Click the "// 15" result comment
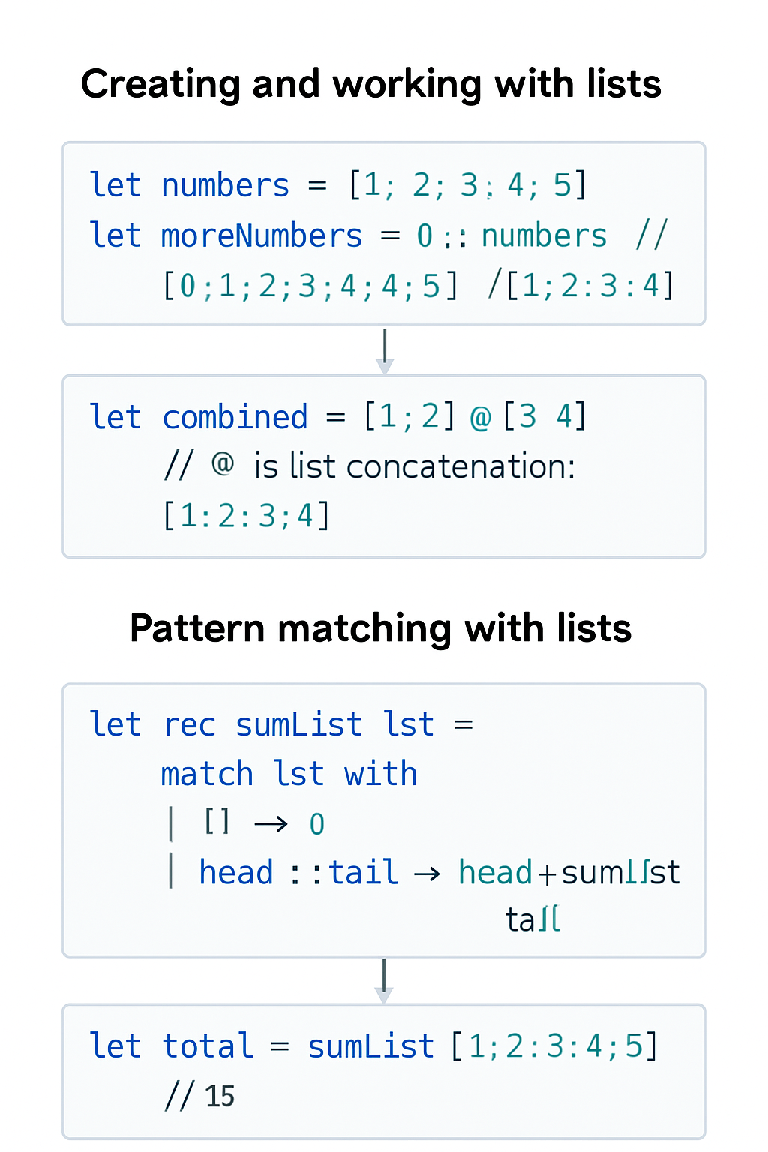This screenshot has height=1152, width=768. click(x=200, y=1096)
